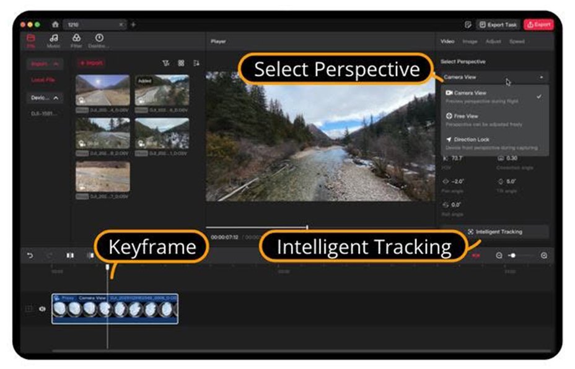Switch media list to grid view icon
This screenshot has height=369, width=575.
tap(181, 63)
